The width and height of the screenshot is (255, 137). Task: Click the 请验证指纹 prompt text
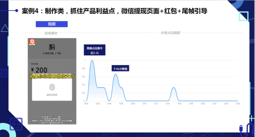point(52,95)
